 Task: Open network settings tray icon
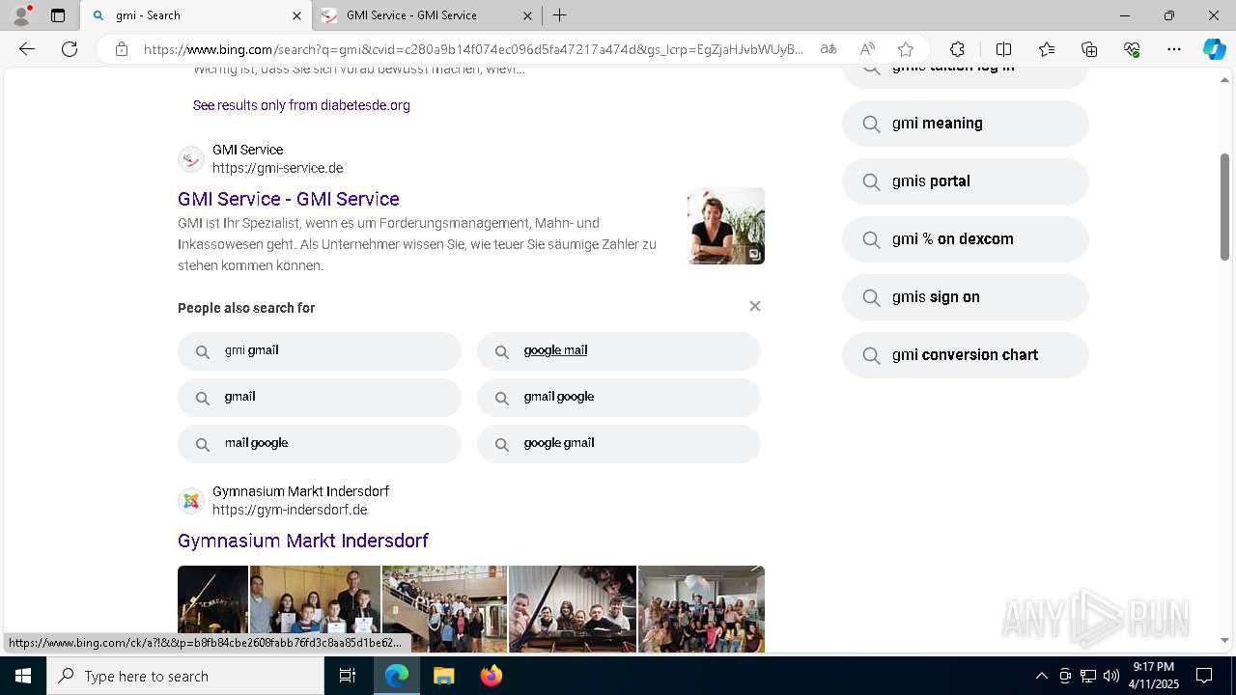point(1088,676)
